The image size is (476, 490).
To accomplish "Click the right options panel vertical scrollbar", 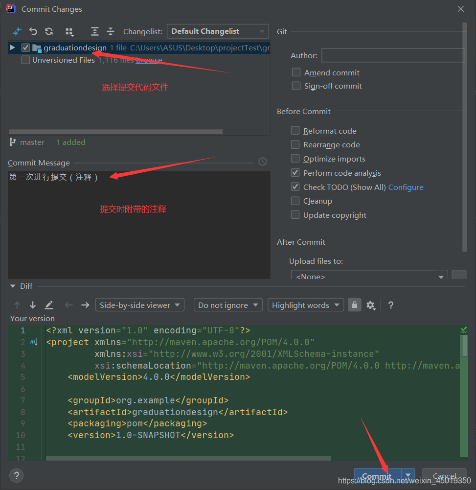I will pos(465,137).
